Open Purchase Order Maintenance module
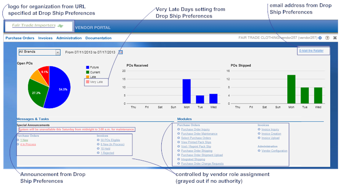 [199, 134]
